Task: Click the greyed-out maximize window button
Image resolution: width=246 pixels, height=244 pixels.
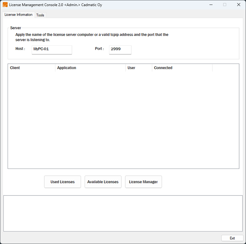Action: [x=225, y=5]
